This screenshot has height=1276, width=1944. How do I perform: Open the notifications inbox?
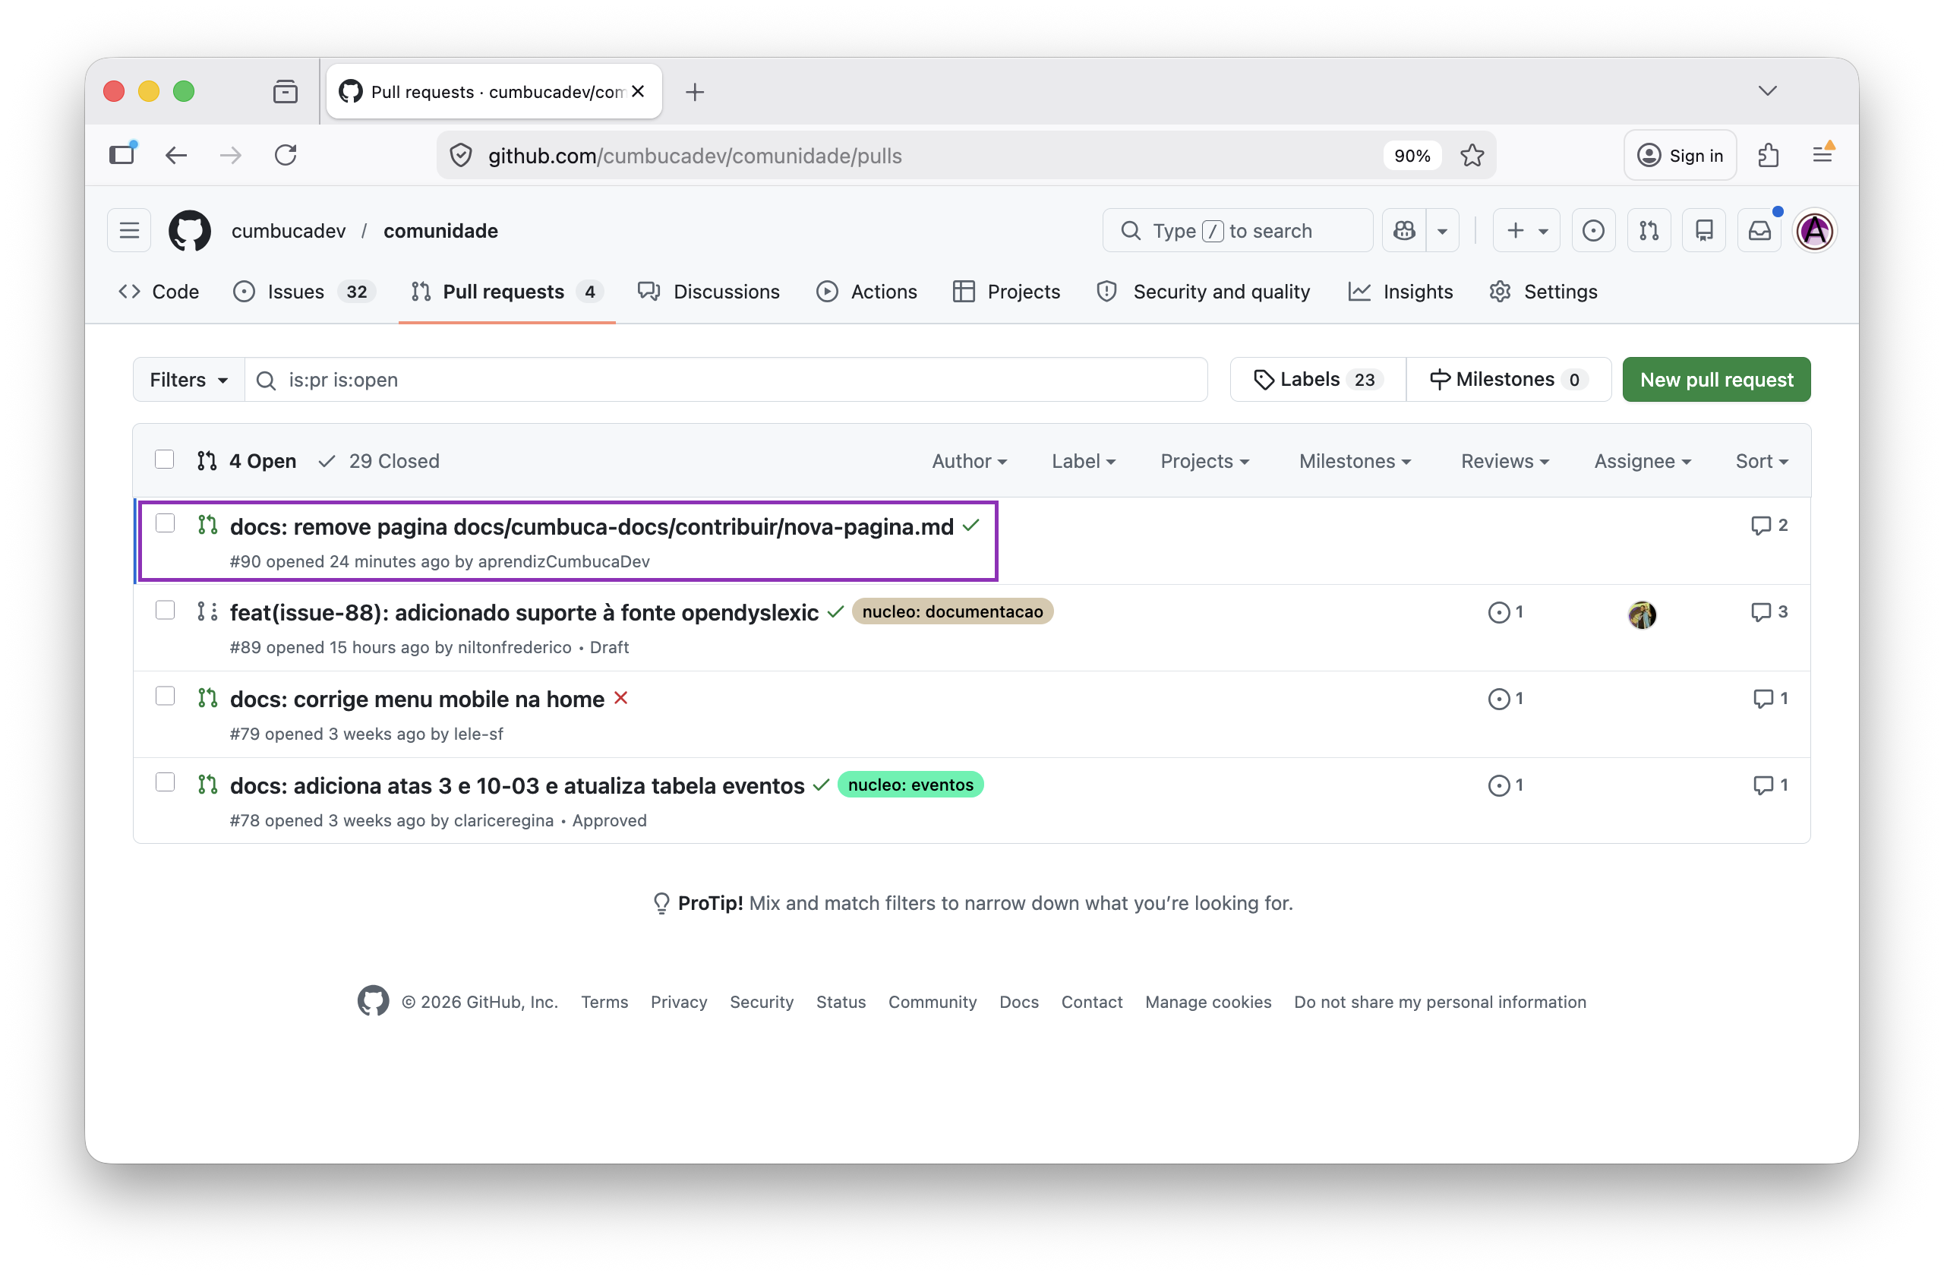point(1759,231)
